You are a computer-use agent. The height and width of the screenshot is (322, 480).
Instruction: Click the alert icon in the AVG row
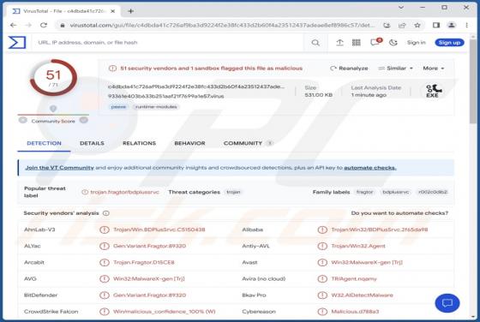pyautogui.click(x=105, y=278)
